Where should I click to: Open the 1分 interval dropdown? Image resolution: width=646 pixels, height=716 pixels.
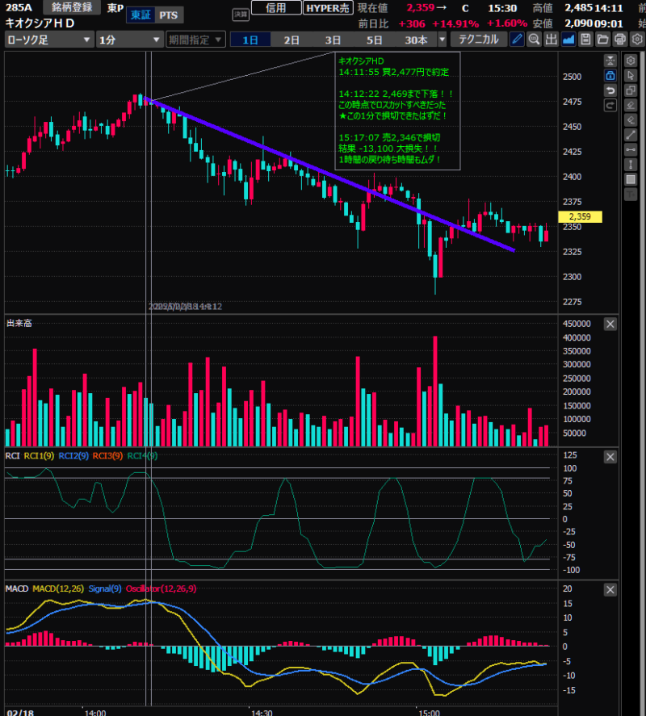(x=128, y=40)
